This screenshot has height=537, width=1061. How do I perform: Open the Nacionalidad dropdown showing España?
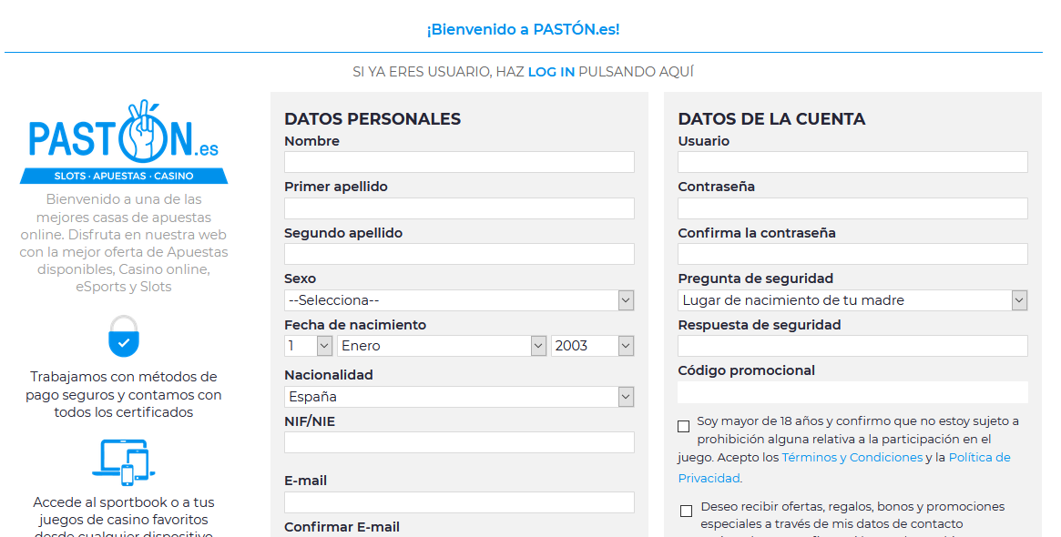click(459, 397)
